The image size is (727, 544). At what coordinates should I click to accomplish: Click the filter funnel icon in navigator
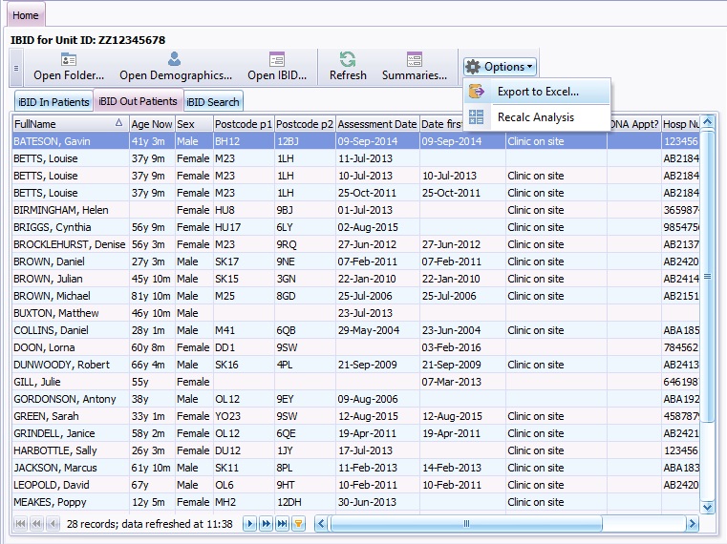click(x=298, y=524)
